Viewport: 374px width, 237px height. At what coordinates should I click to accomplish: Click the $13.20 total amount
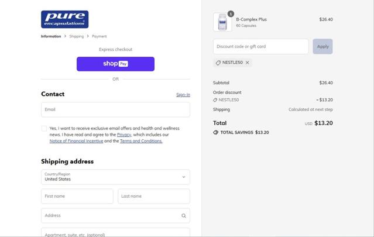(324, 123)
